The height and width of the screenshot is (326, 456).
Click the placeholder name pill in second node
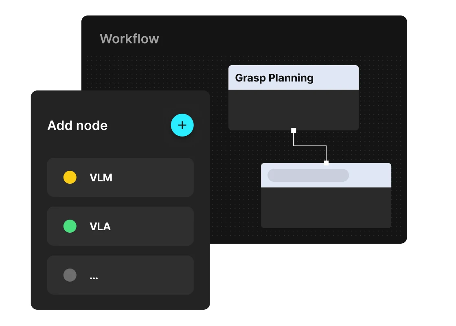click(x=308, y=175)
